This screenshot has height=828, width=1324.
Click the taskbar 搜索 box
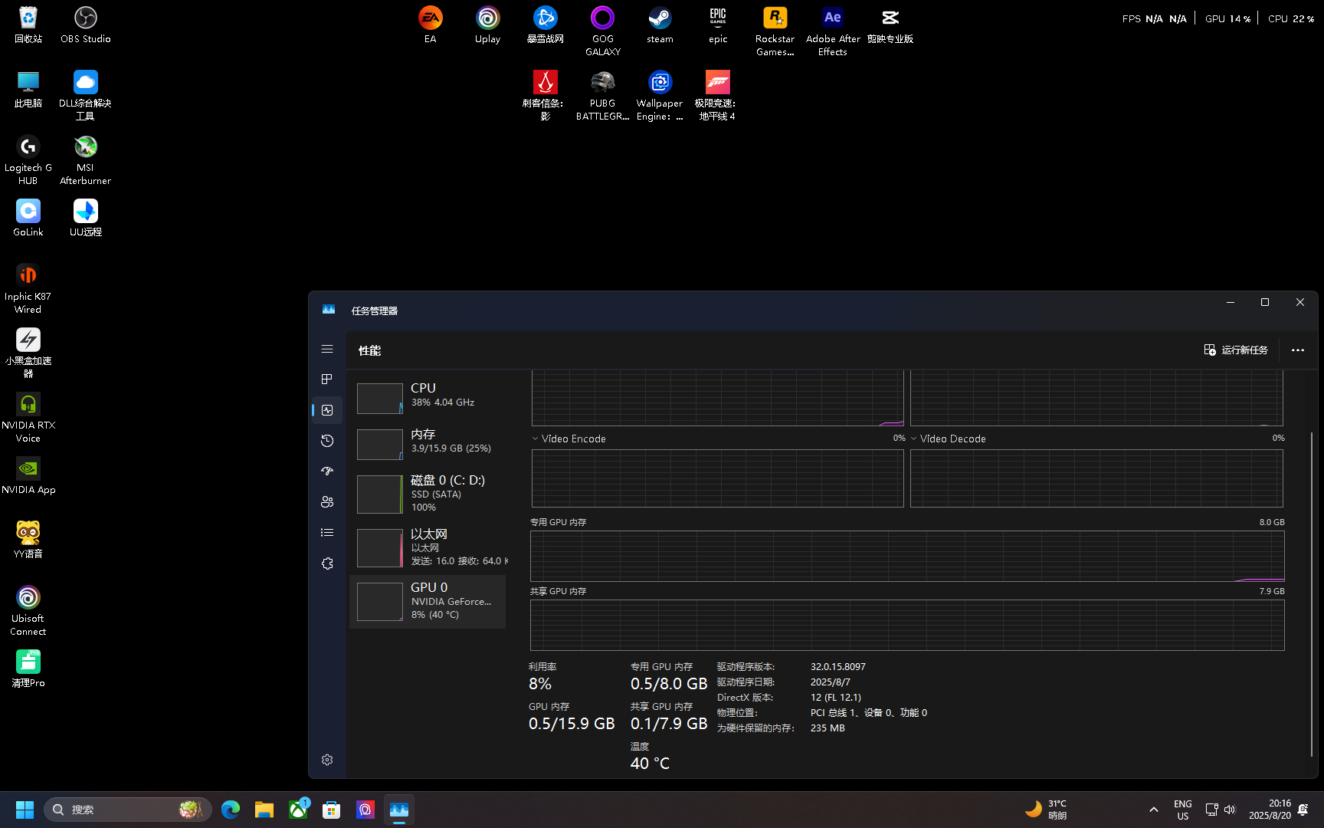(x=128, y=810)
